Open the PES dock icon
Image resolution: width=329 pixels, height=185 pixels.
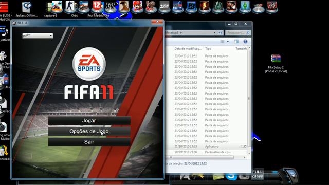point(191,7)
